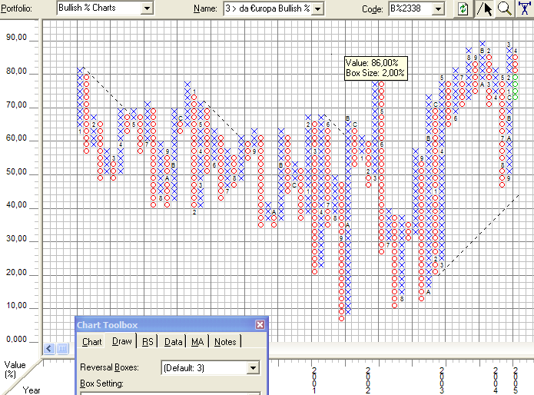This screenshot has height=395, width=534.
Task: Select the Draw tab
Action: 121,342
